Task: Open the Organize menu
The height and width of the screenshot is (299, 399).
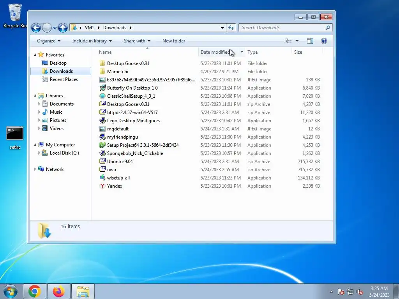Action: click(x=49, y=41)
